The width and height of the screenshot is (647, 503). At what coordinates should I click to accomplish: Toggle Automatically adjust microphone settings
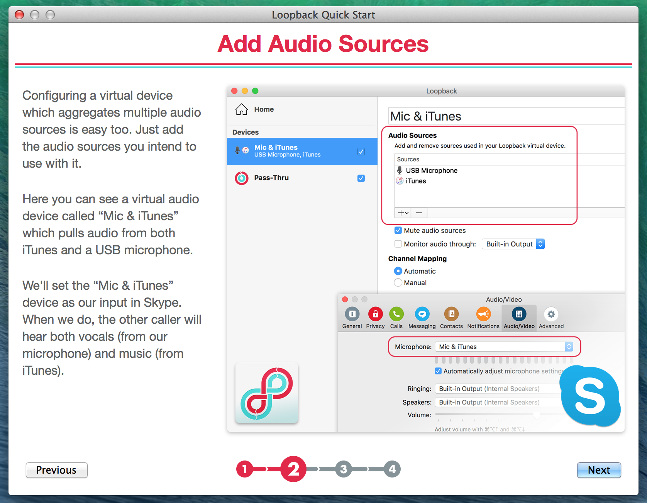438,371
